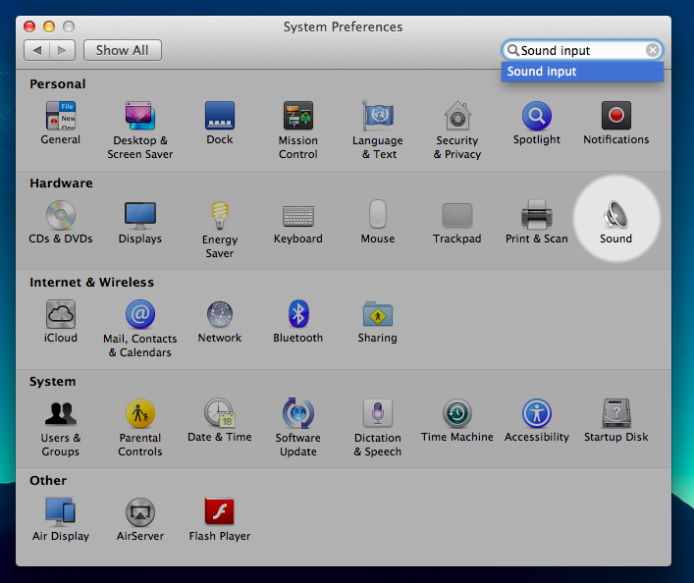Screen dimensions: 694x583
Task: Go back with the left arrow button
Action: [x=36, y=50]
